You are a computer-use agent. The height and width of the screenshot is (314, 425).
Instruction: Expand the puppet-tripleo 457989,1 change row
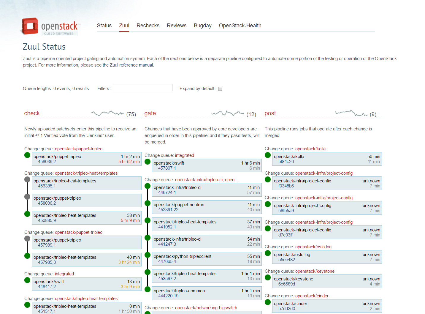coord(87,242)
